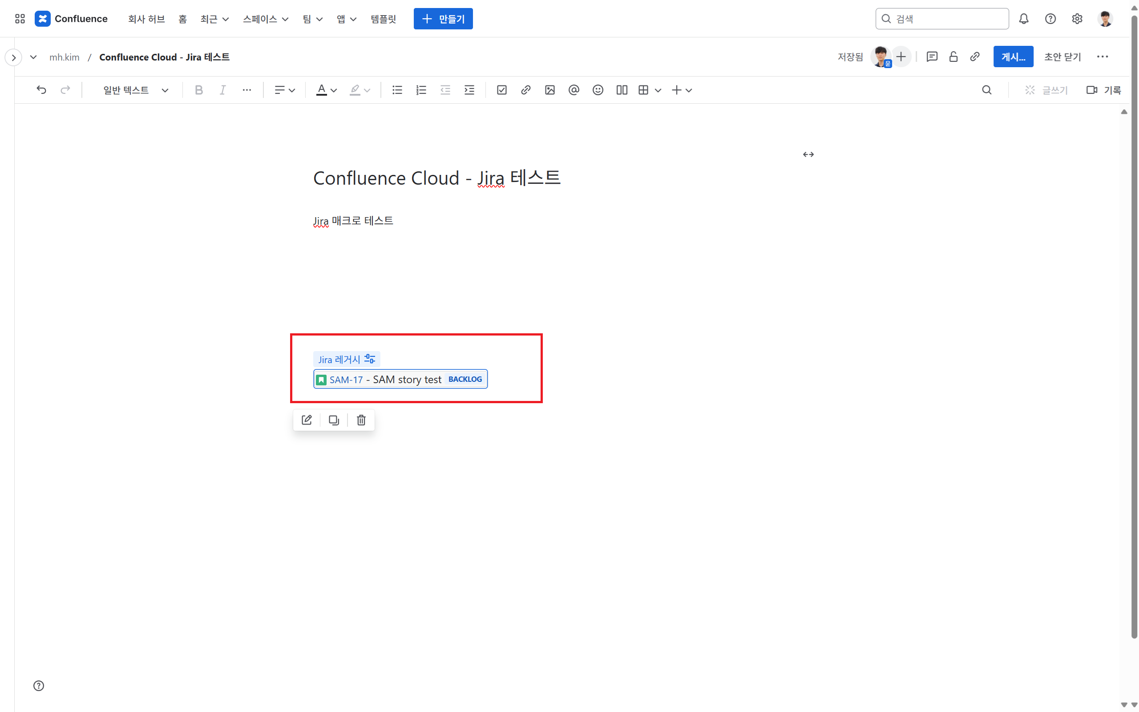Open the text color dropdown arrow

click(334, 90)
